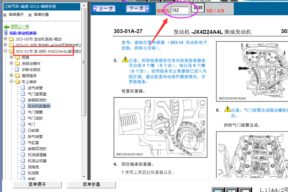
Task: Collapse the 303-01节 X4D24A4L柴油发动机 node
Action: (5, 51)
